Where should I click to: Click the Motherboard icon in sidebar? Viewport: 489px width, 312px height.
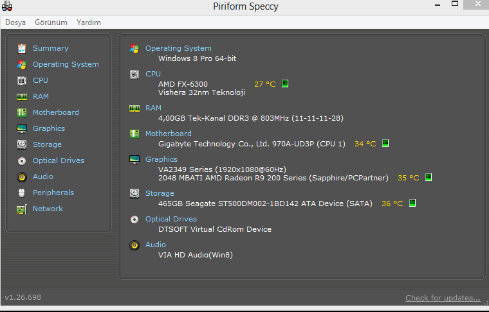click(x=21, y=112)
